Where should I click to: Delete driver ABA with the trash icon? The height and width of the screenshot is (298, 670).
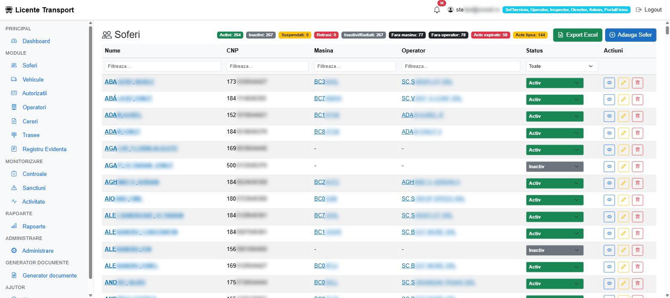[x=638, y=83]
